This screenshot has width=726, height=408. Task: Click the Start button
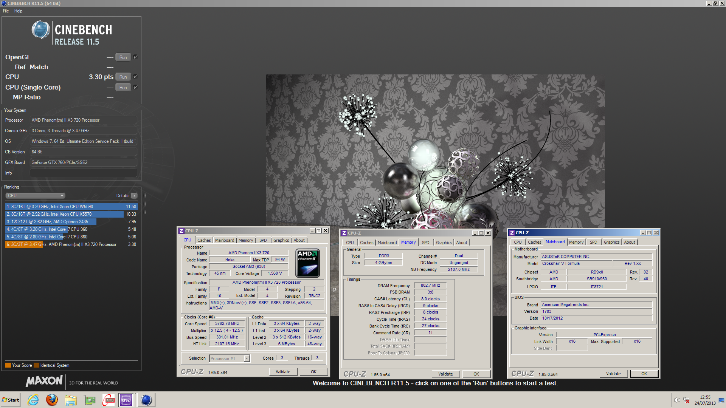click(x=10, y=400)
